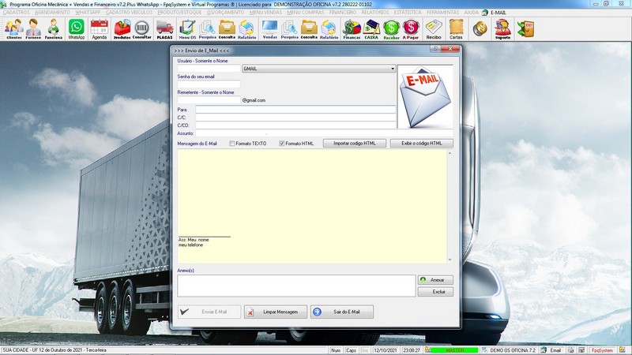
Task: Open the E-MAIL menu item
Action: [x=498, y=13]
